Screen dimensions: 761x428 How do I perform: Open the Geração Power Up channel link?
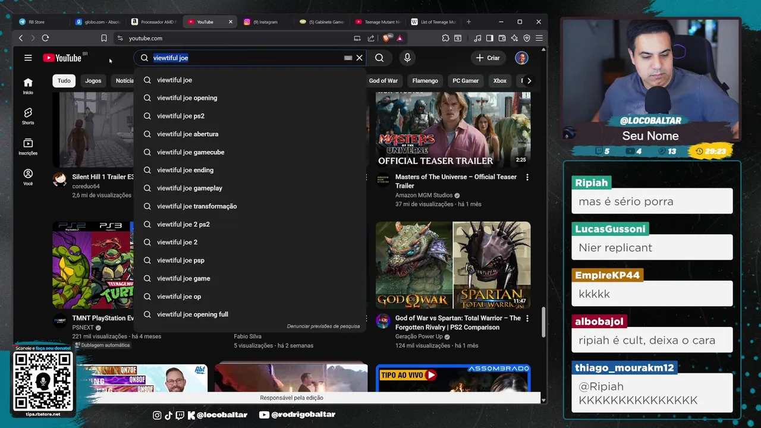pyautogui.click(x=420, y=336)
